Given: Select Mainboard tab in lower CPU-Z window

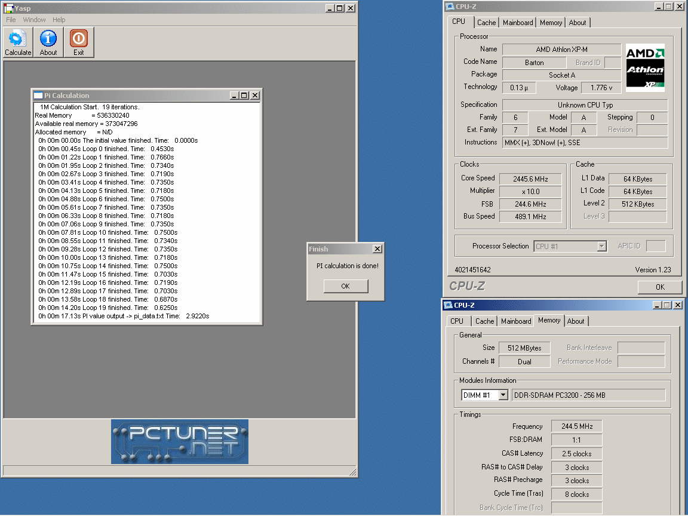Looking at the screenshot, I should pyautogui.click(x=516, y=321).
